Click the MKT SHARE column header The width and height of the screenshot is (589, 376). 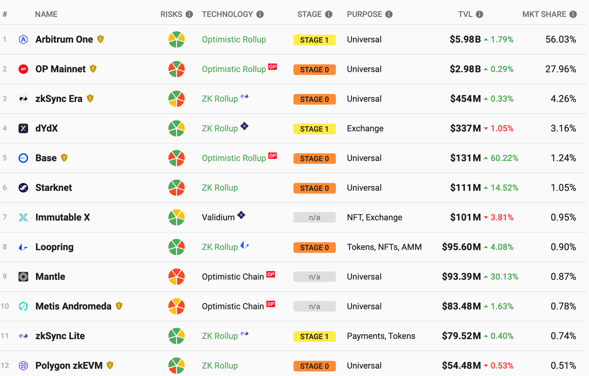544,14
